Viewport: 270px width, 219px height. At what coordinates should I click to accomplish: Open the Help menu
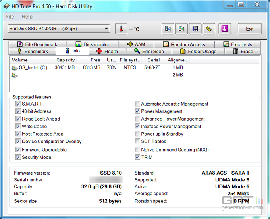click(27, 17)
